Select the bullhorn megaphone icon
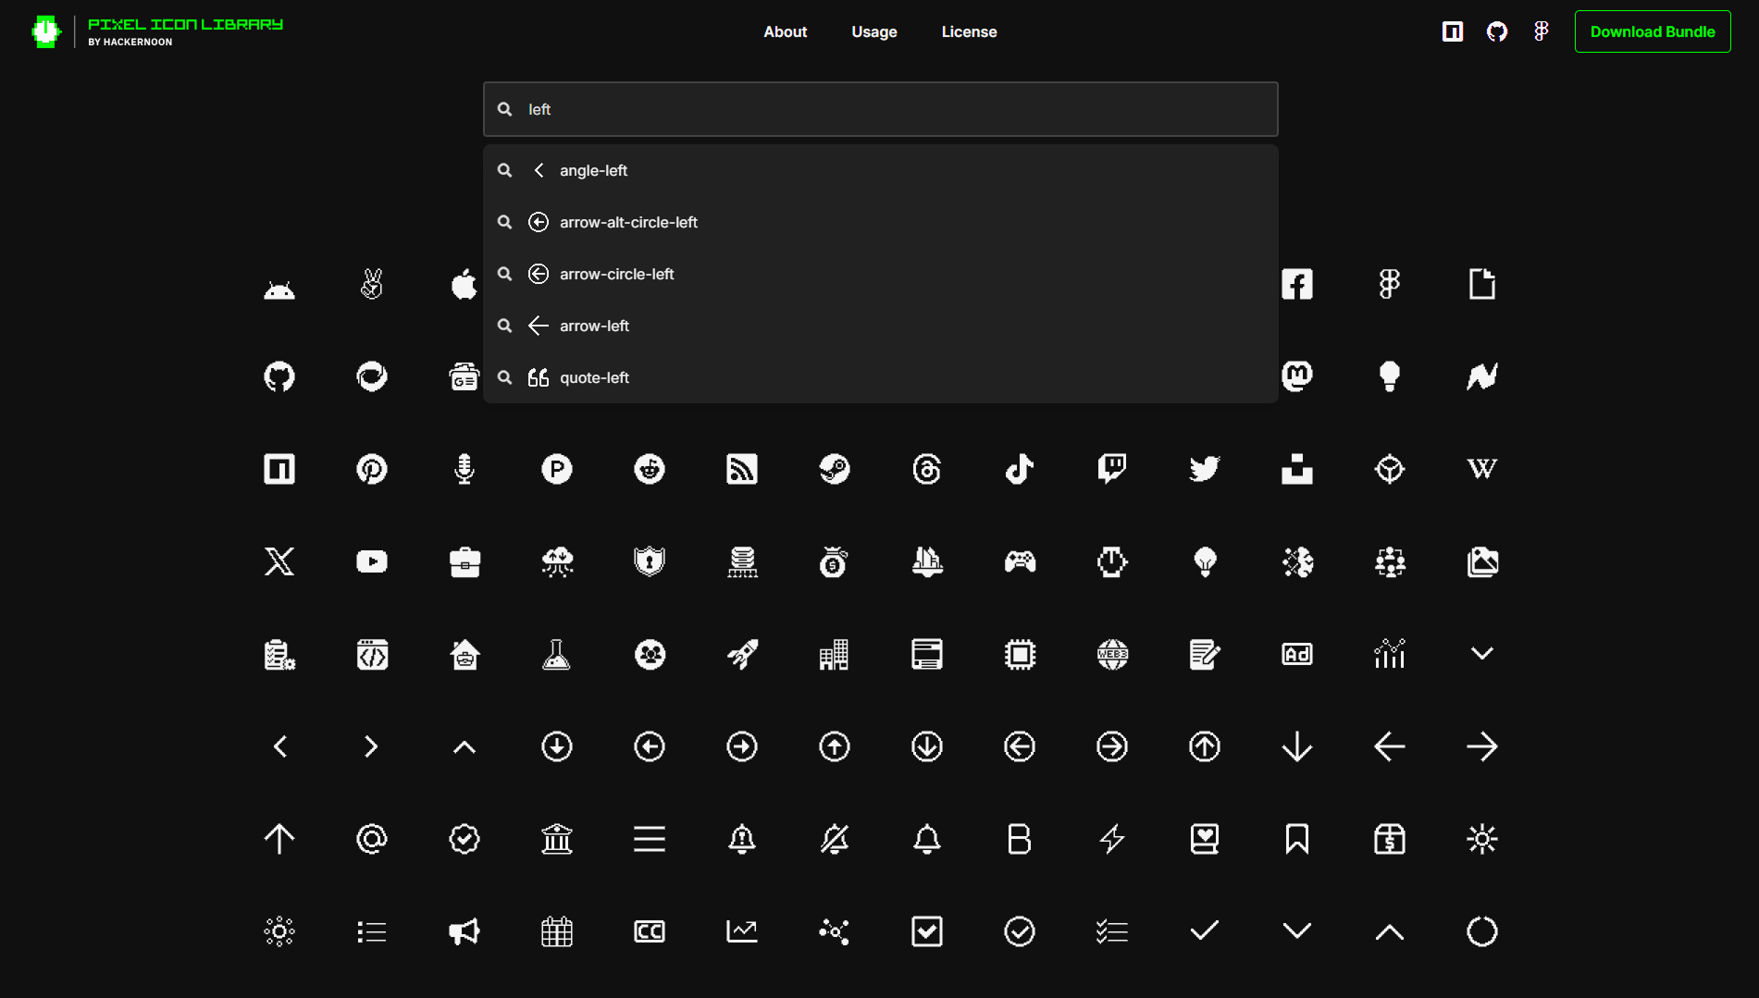Screen dimensions: 1759x998 click(x=465, y=931)
